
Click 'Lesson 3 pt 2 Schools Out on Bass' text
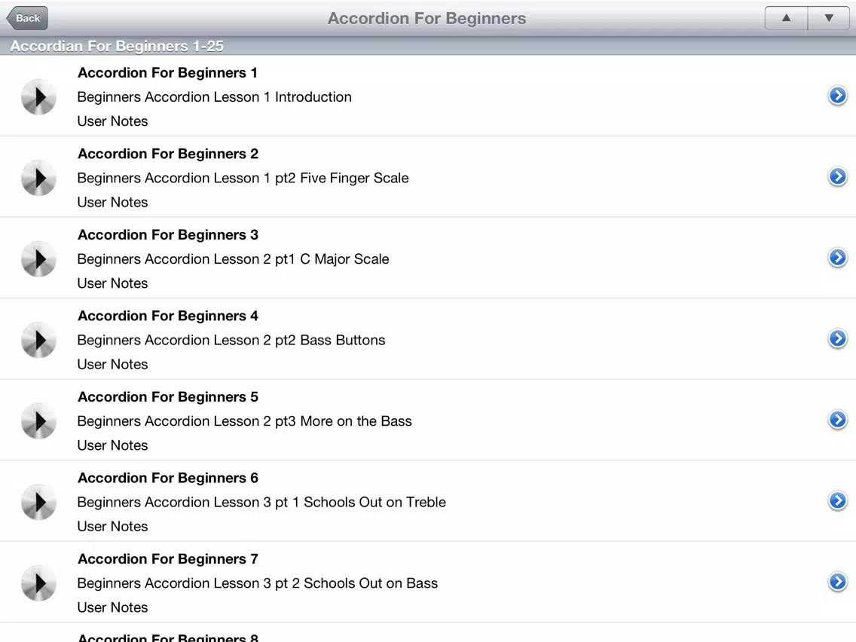(x=326, y=583)
